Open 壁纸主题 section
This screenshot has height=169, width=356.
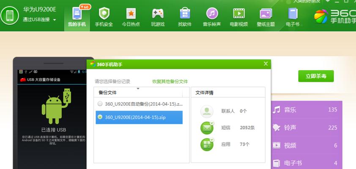click(x=266, y=17)
